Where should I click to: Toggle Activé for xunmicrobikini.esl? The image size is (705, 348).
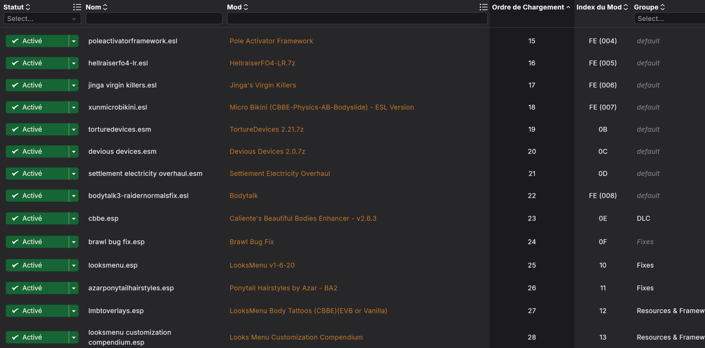[37, 107]
